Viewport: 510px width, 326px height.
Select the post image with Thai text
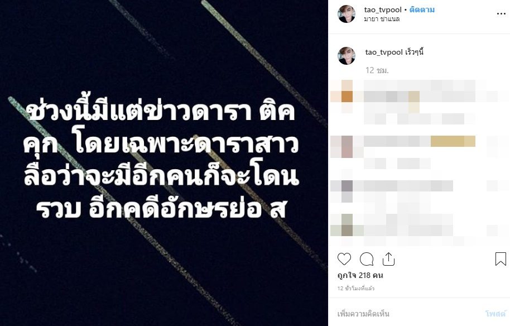point(164,163)
